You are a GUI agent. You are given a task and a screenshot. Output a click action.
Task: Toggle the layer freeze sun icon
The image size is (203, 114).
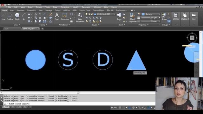(89, 14)
